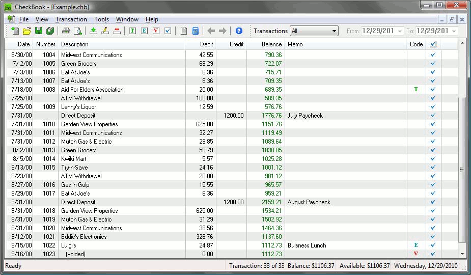Click the scrollbar down arrow

(462, 254)
